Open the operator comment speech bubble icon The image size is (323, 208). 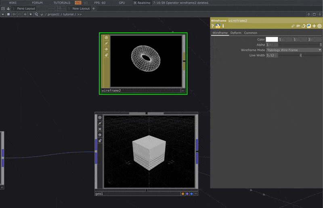(x=298, y=26)
